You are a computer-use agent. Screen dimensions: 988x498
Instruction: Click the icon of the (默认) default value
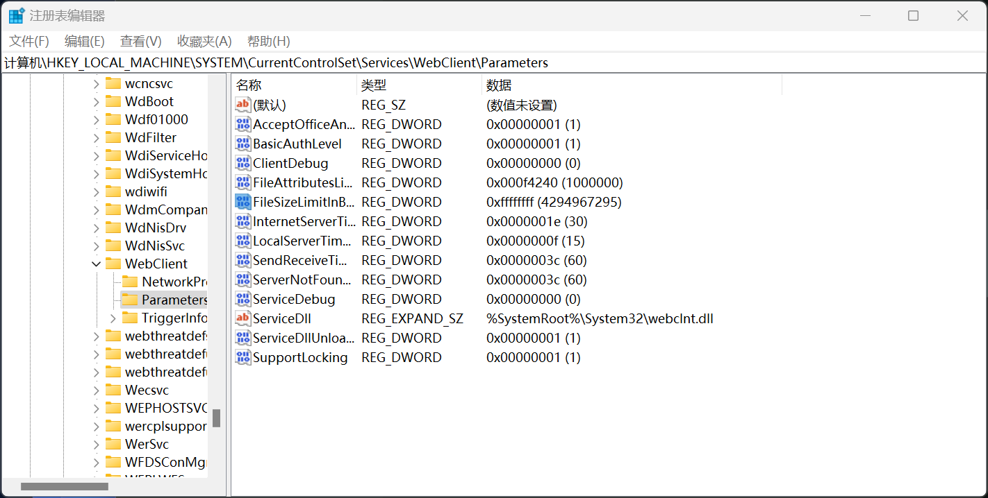tap(242, 105)
